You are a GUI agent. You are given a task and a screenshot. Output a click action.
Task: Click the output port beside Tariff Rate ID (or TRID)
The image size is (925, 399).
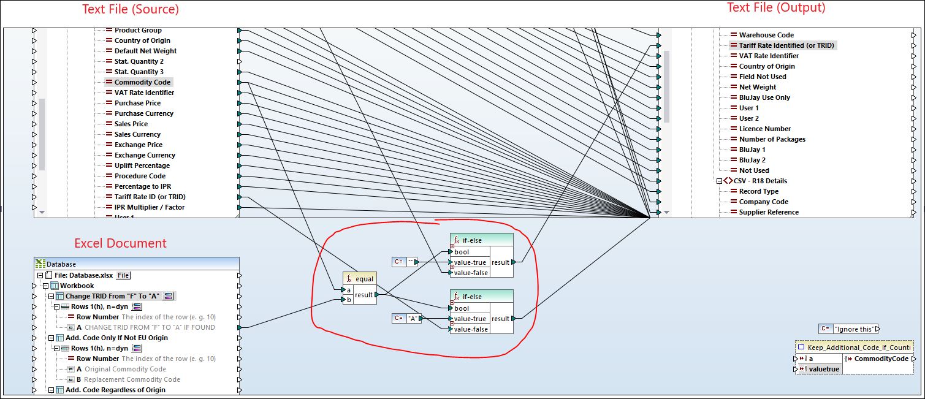(240, 197)
